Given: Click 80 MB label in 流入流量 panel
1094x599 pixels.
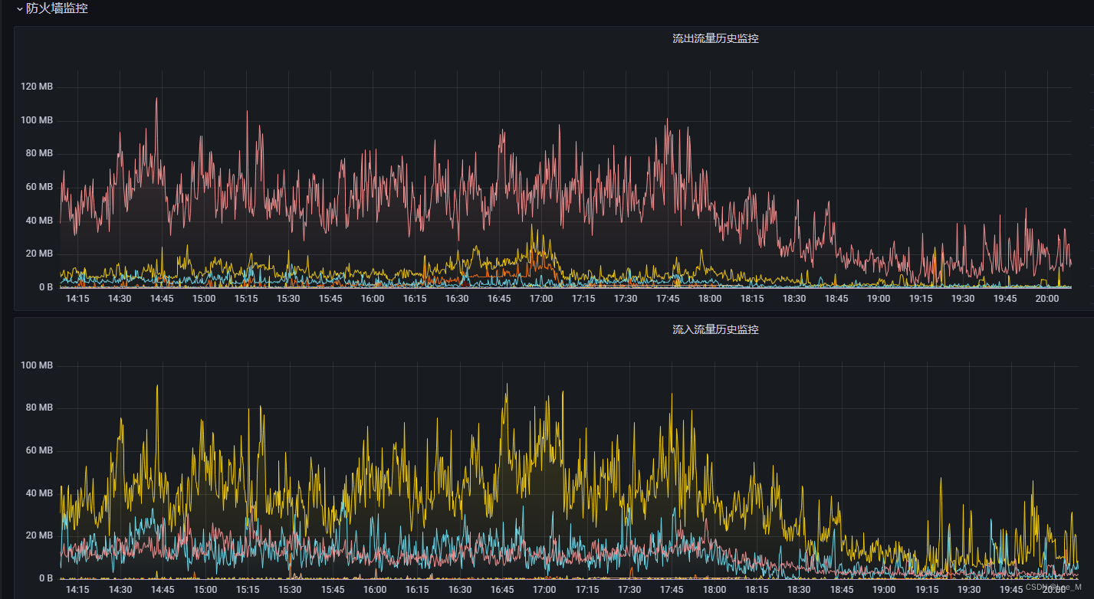Looking at the screenshot, I should point(39,408).
